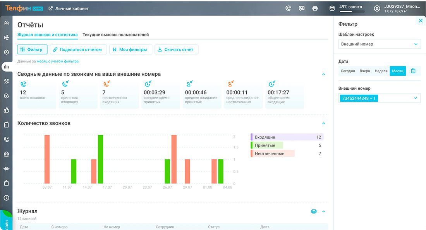
Task: Click the thumbs-up icon in sidebar
Action: click(6, 110)
